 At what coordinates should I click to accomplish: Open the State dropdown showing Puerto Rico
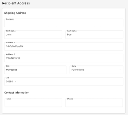point(96,70)
